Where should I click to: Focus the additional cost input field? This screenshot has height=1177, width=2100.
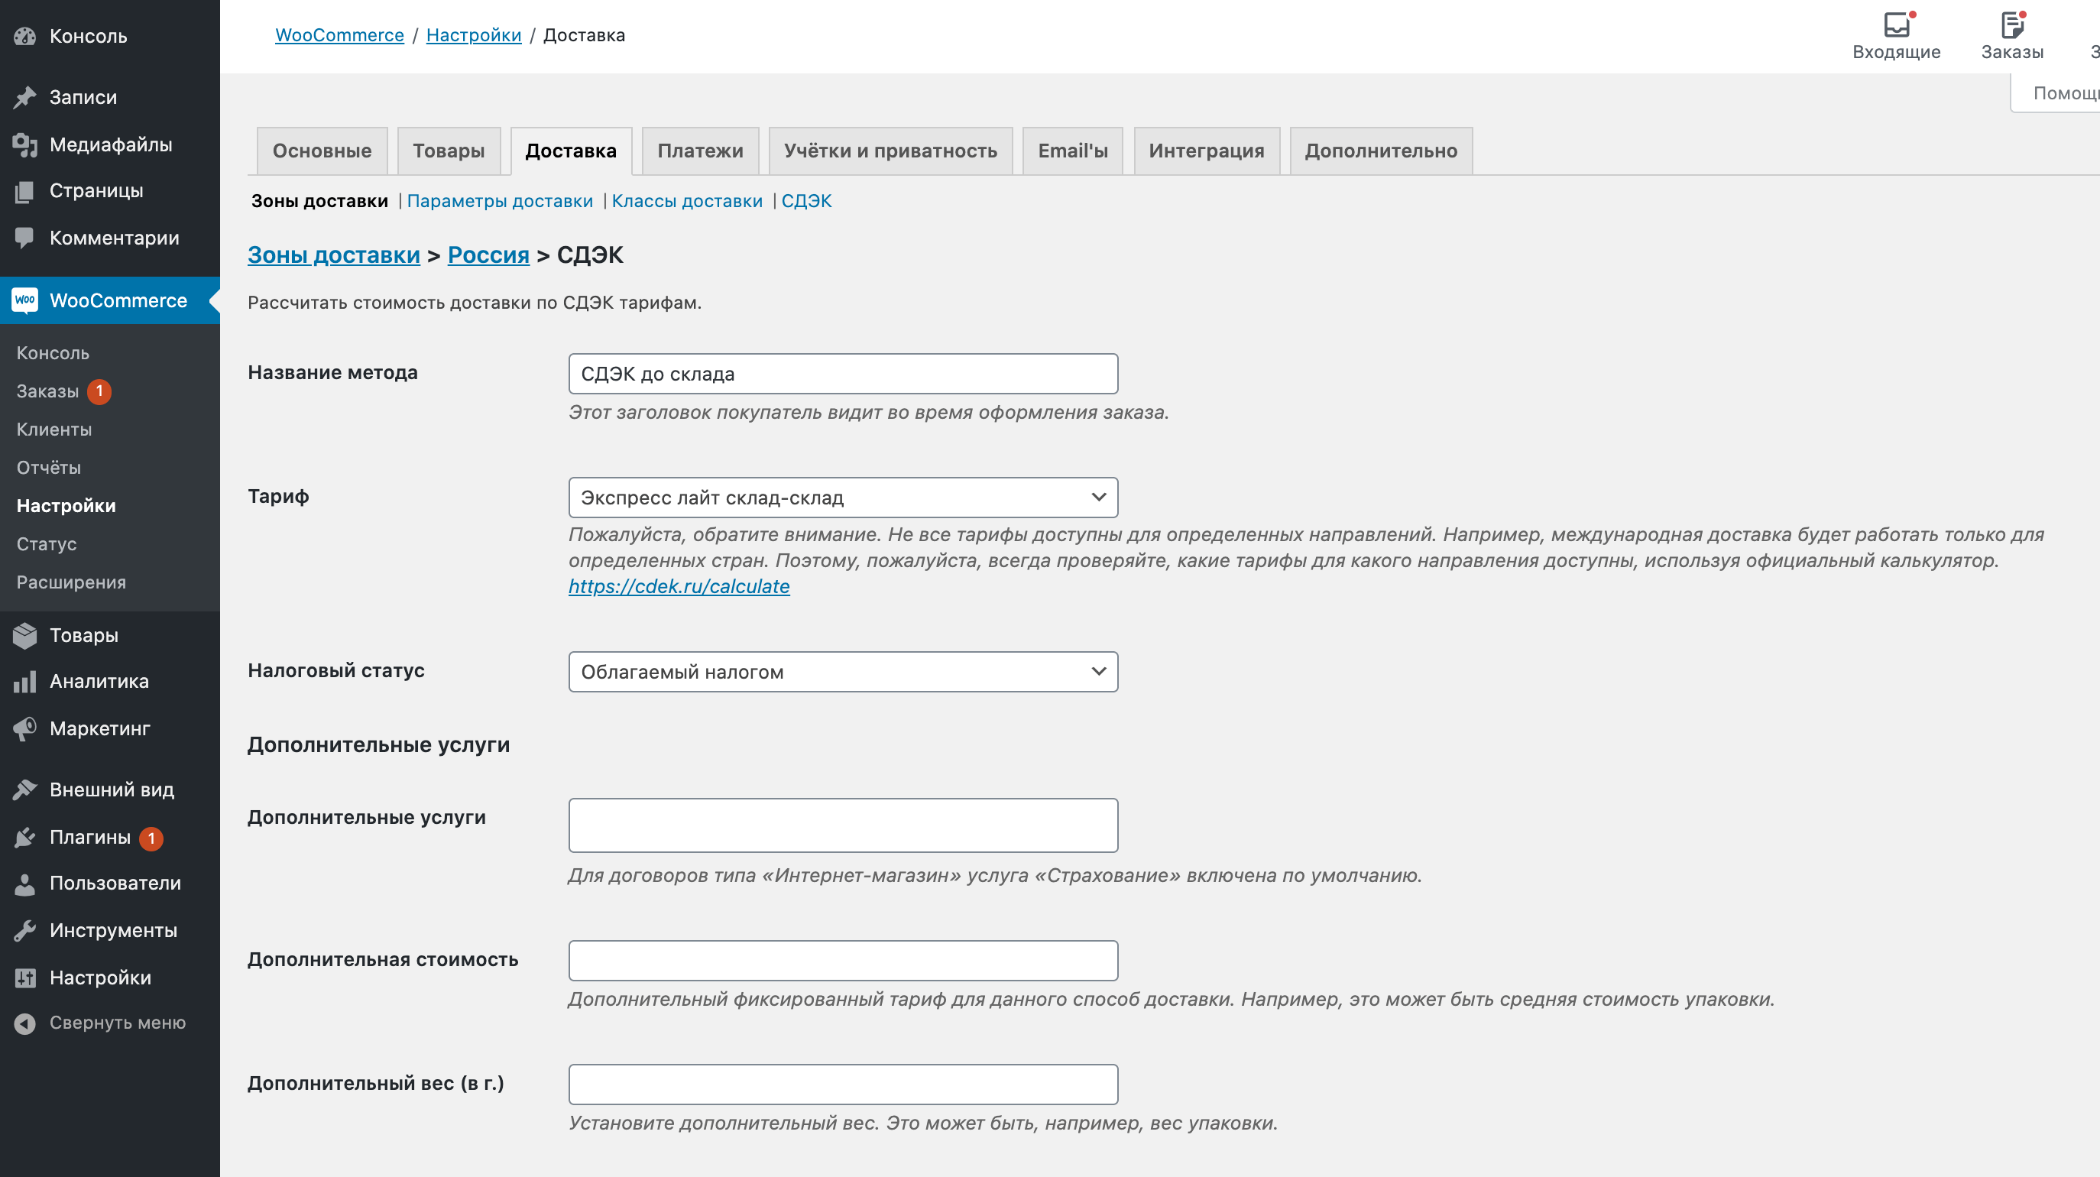843,961
